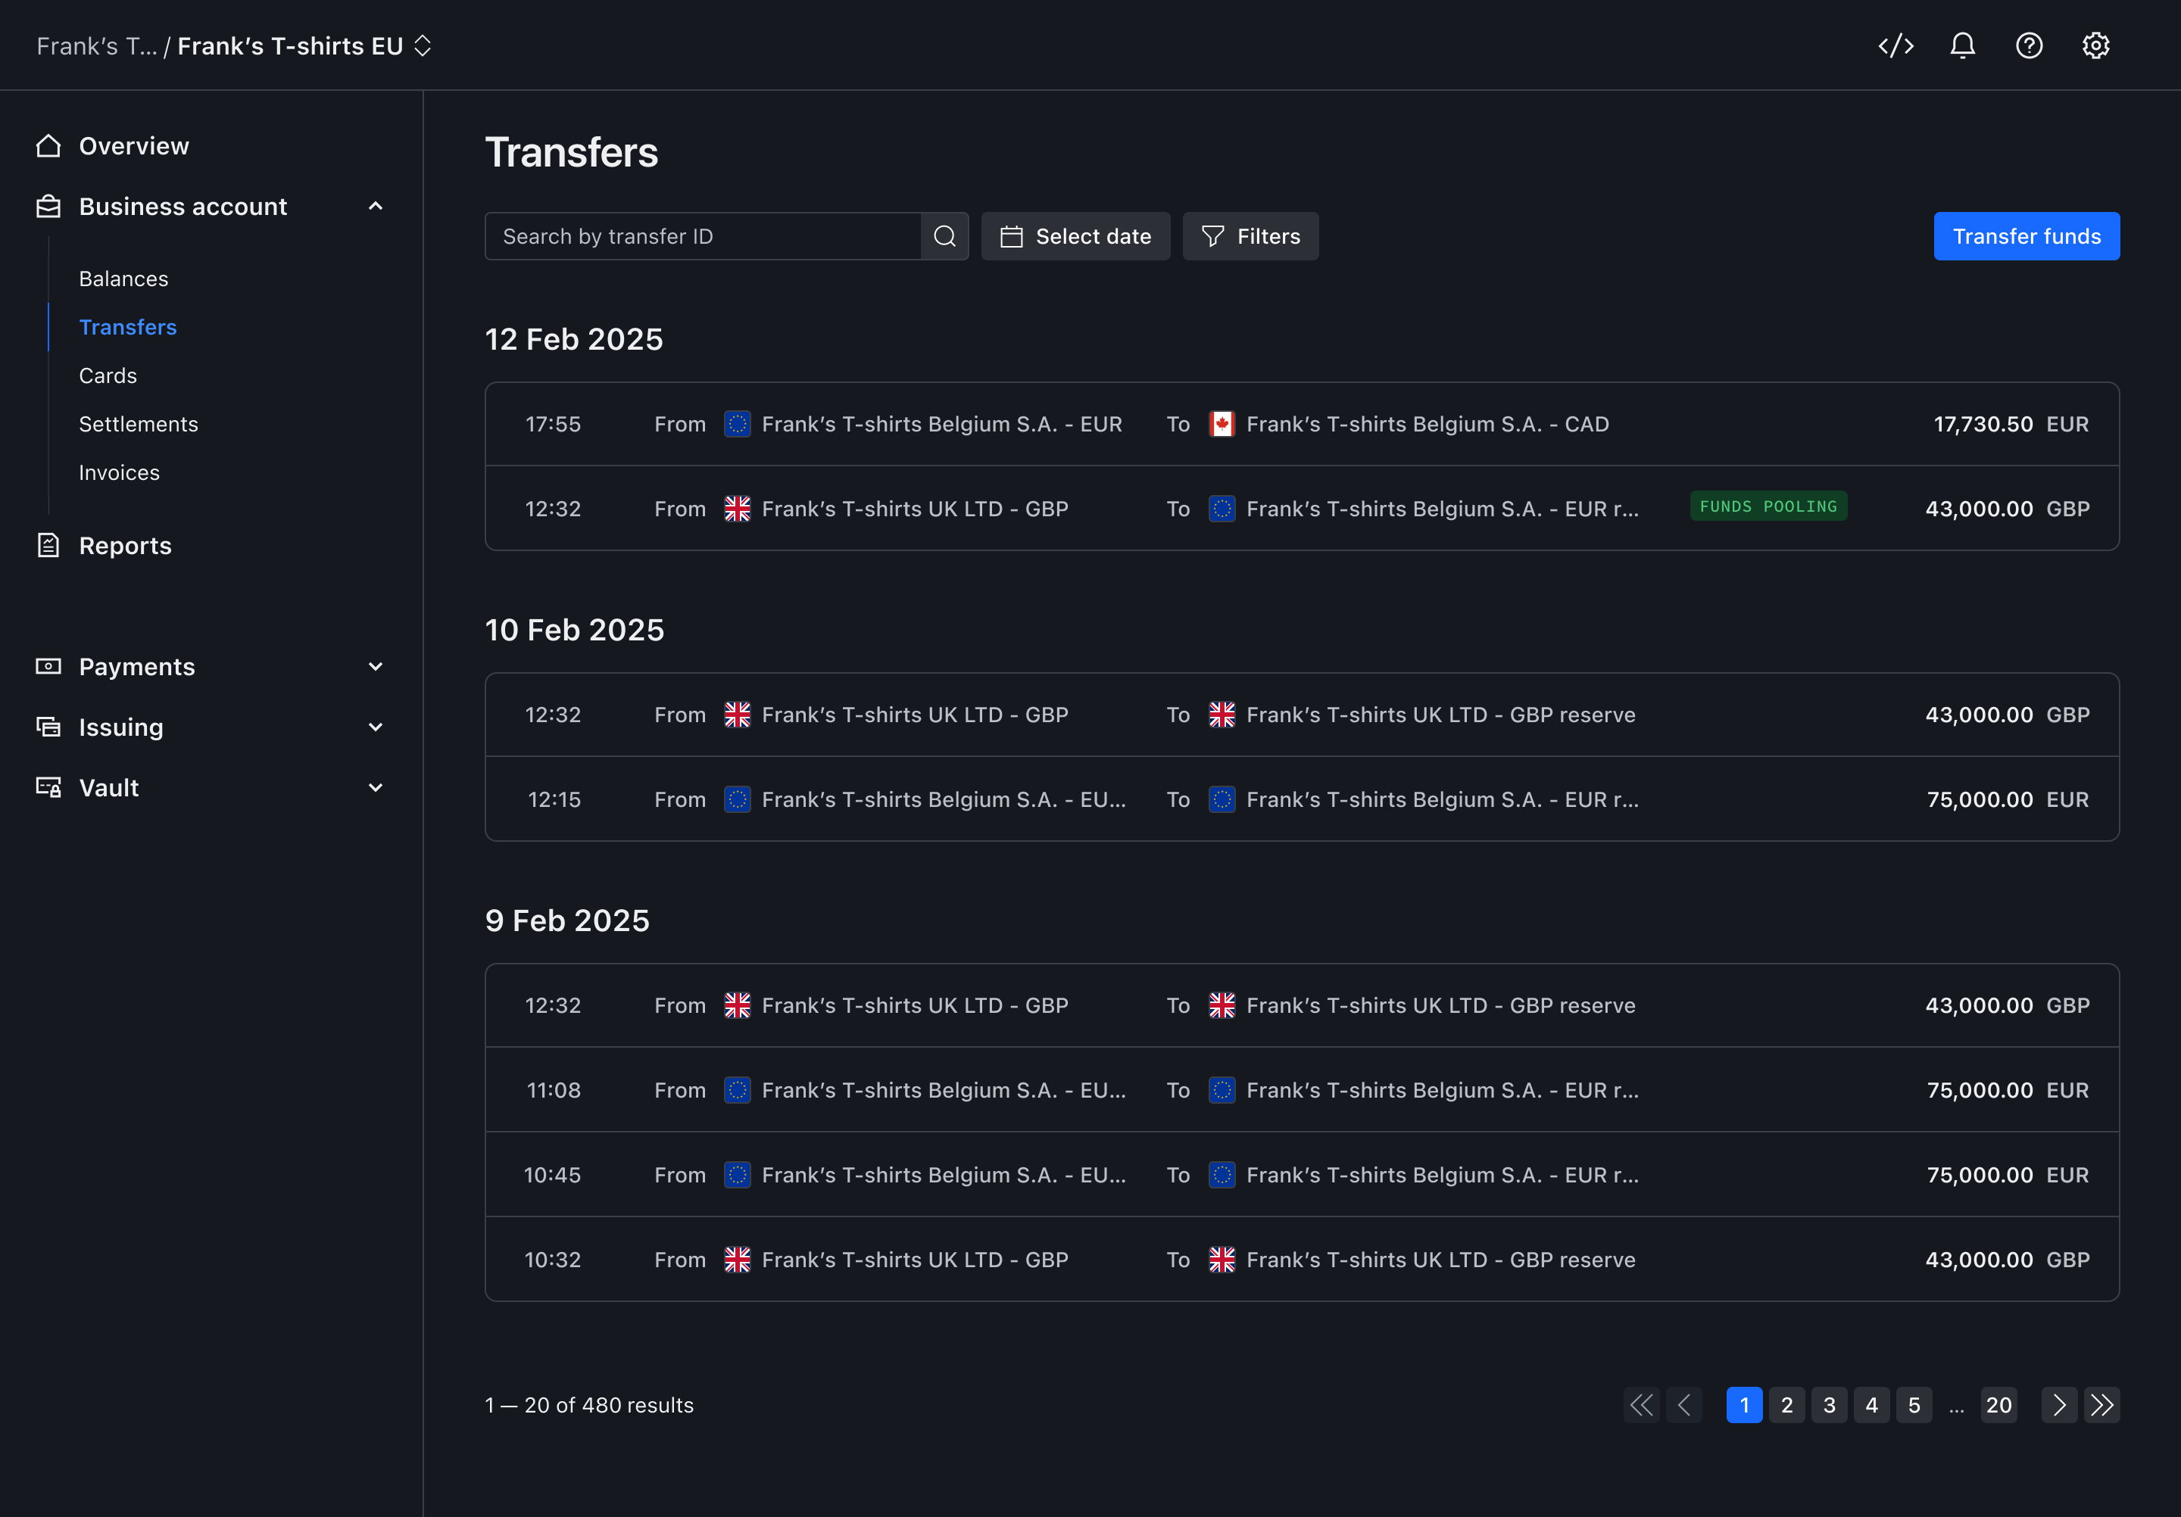Open the developer code icon
The width and height of the screenshot is (2181, 1517).
click(x=1895, y=45)
